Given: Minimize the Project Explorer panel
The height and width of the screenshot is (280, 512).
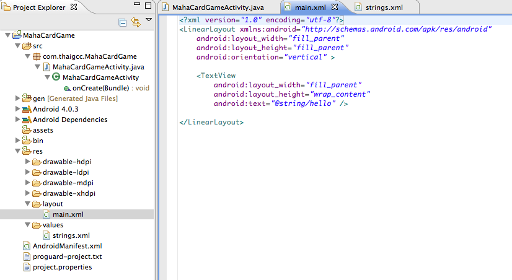Looking at the screenshot, I should click(137, 4).
